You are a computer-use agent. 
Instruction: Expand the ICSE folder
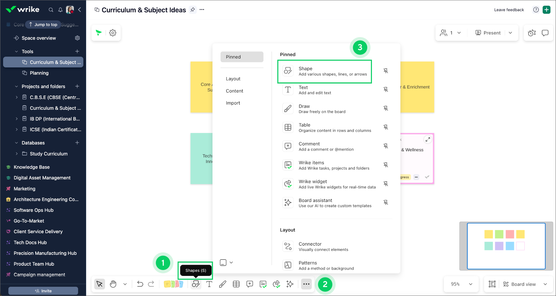click(17, 129)
